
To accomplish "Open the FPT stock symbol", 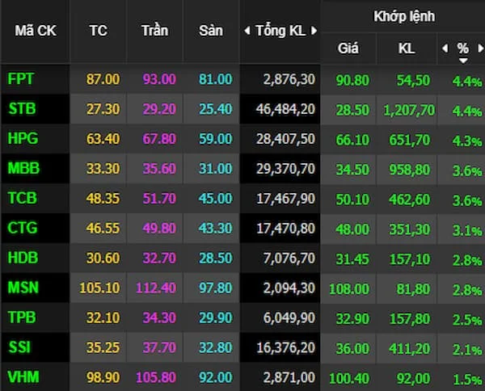I will coord(20,79).
